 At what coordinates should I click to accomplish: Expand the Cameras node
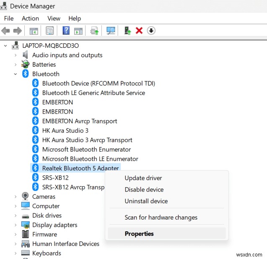click(16, 197)
